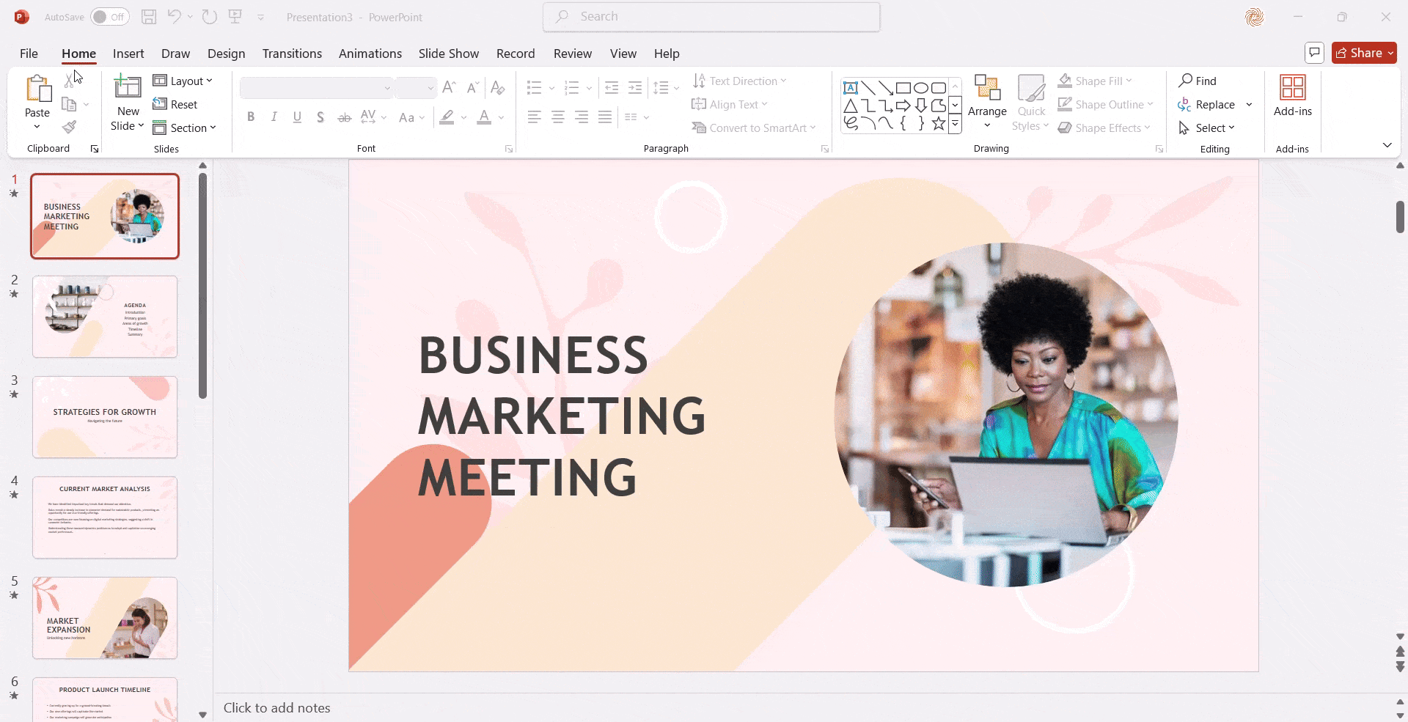1408x722 pixels.
Task: Click the Quick Styles icon
Action: coord(1031,103)
